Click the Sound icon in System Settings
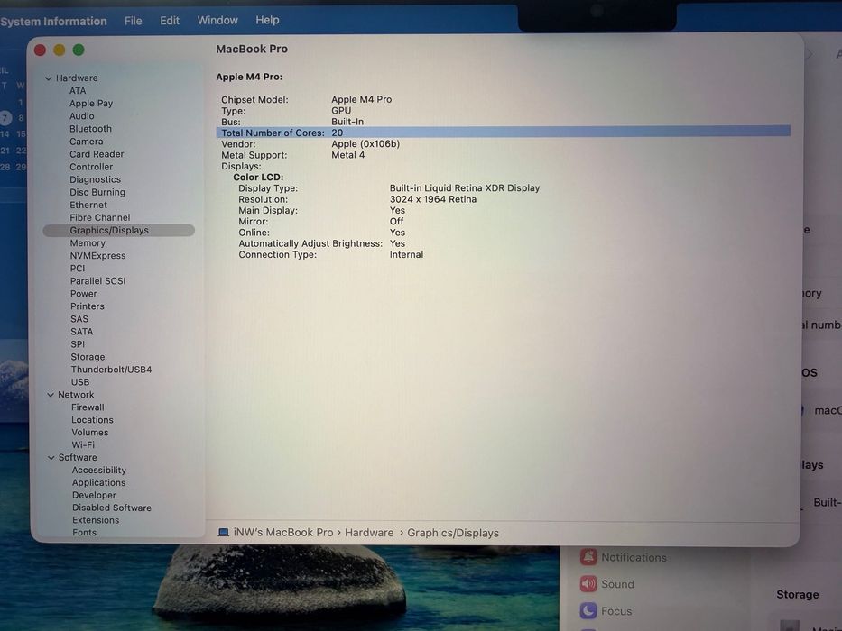Viewport: 842px width, 631px height. click(x=588, y=584)
